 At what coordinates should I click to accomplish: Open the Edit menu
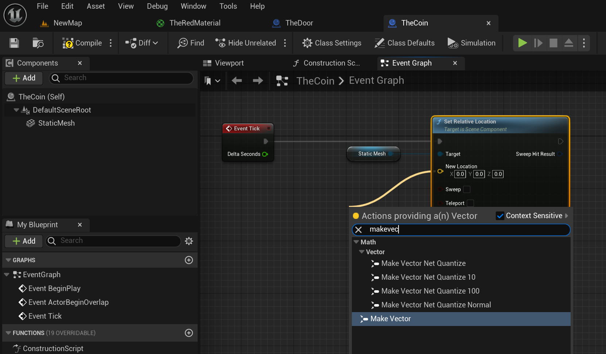pyautogui.click(x=67, y=6)
